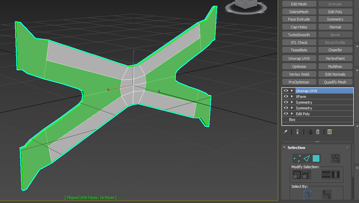
Task: Toggle Show End Result in the stack
Action: click(x=297, y=132)
